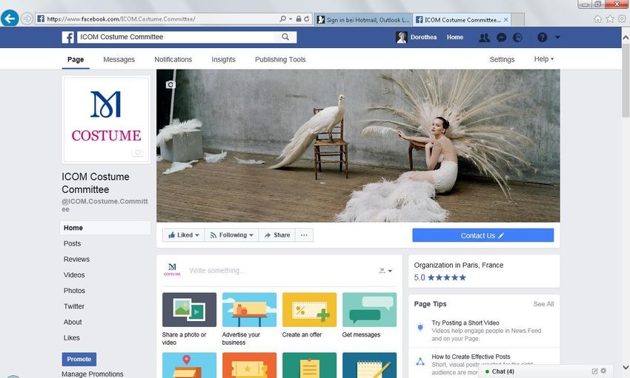Viewport: 630px width, 378px height.
Task: Click Dorothea profile picture thumbnail
Action: point(402,37)
